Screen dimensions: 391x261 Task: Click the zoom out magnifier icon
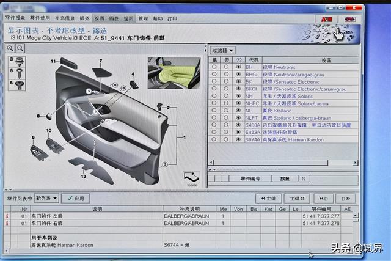tap(20, 48)
